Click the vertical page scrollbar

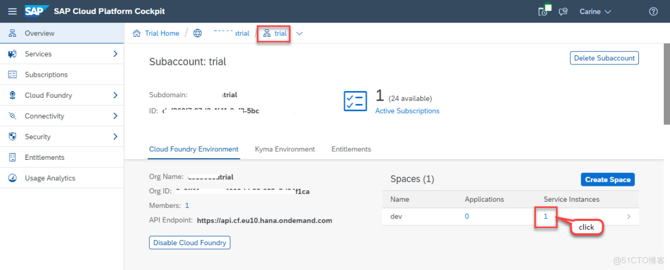pyautogui.click(x=666, y=83)
